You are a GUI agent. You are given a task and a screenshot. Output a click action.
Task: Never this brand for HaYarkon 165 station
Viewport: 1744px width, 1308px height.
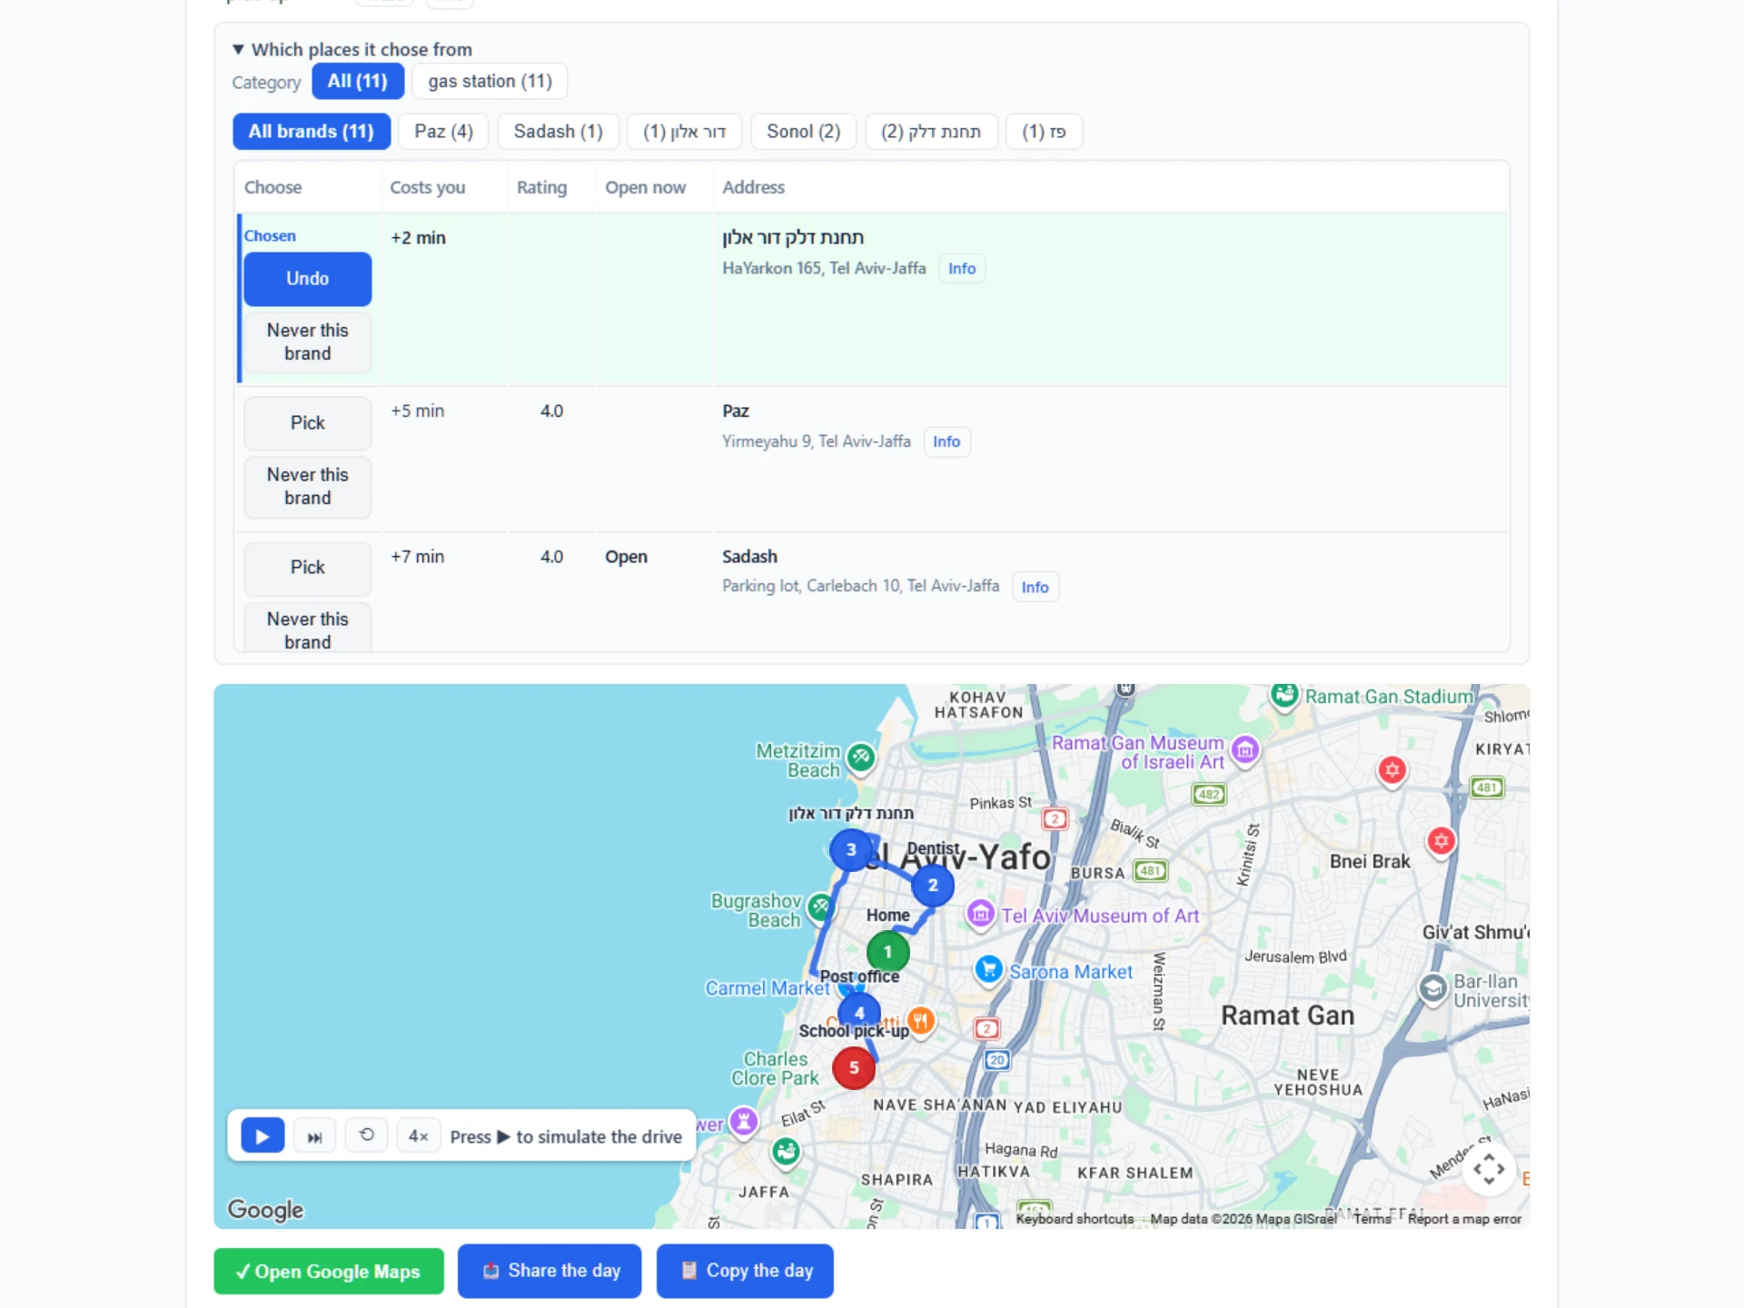[308, 342]
